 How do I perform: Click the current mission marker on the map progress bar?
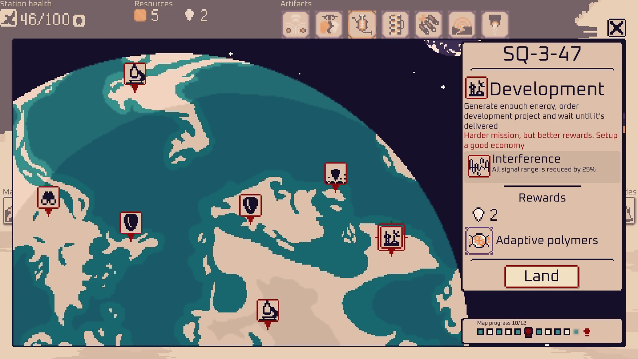[x=528, y=332]
